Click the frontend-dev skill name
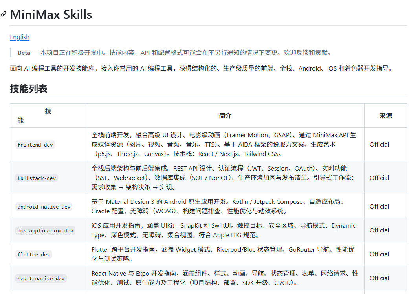The width and height of the screenshot is (416, 294). coord(35,145)
